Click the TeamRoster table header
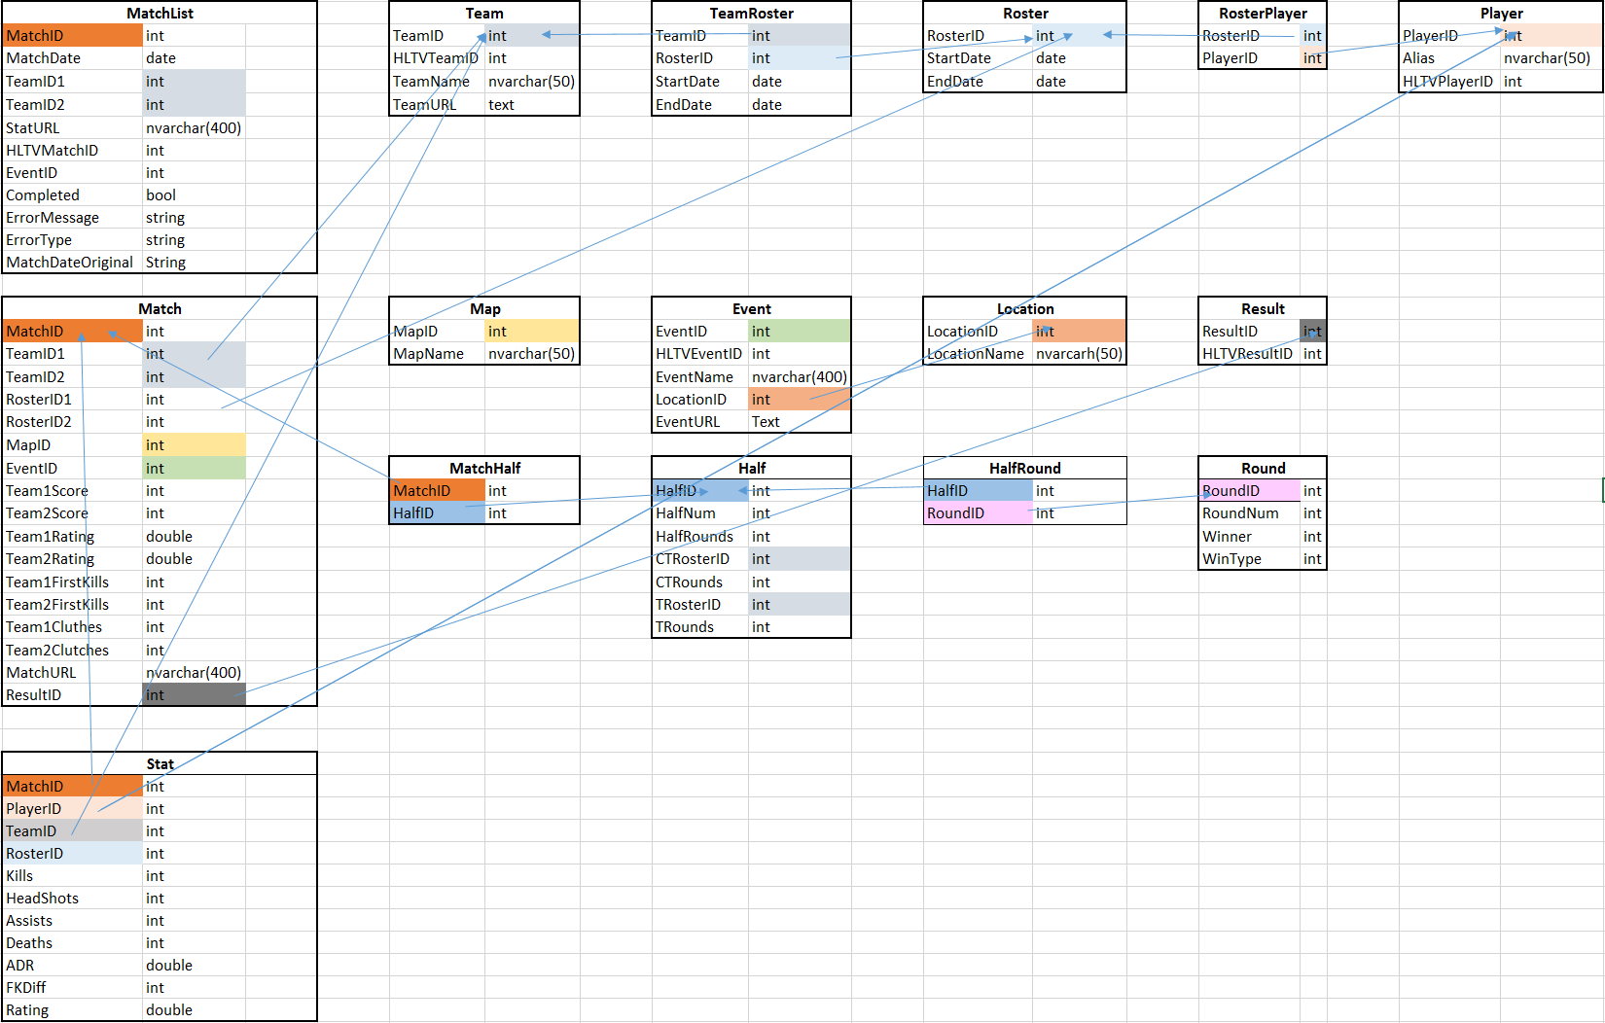 tap(751, 14)
